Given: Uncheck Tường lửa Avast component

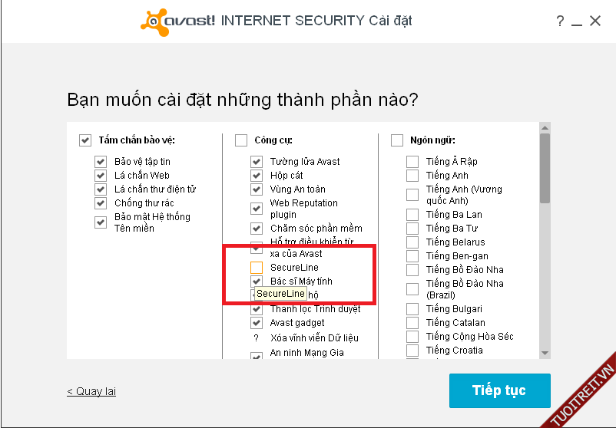Looking at the screenshot, I should pos(257,162).
